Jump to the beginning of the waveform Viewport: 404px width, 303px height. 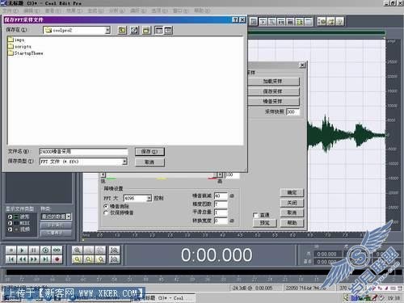11,259
